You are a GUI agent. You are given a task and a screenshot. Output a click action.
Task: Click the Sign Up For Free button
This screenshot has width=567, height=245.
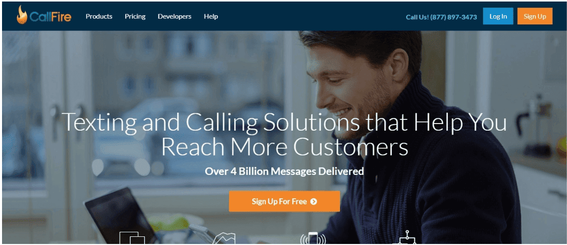point(284,201)
